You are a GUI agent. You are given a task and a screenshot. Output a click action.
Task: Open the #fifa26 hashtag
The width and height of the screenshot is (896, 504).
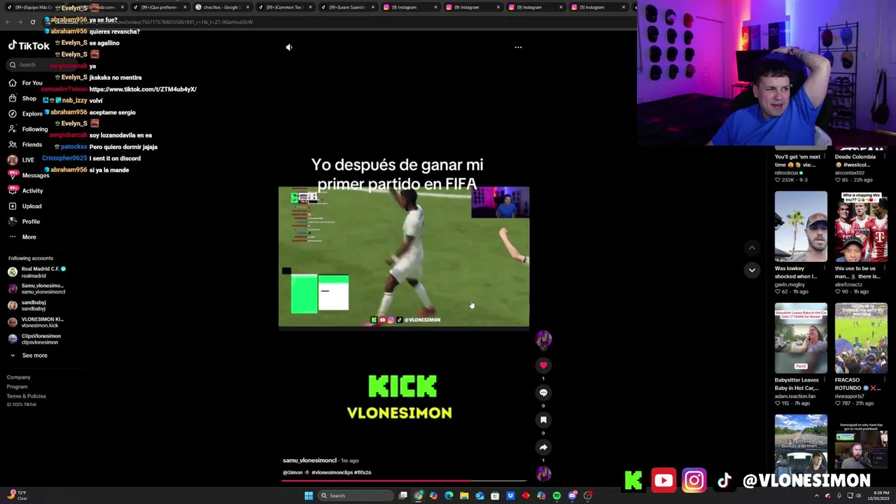coord(363,472)
